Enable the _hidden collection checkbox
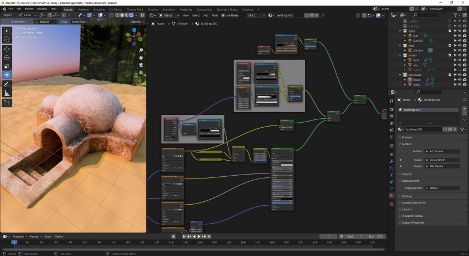Viewport: 469px width, 256px height. point(450,21)
